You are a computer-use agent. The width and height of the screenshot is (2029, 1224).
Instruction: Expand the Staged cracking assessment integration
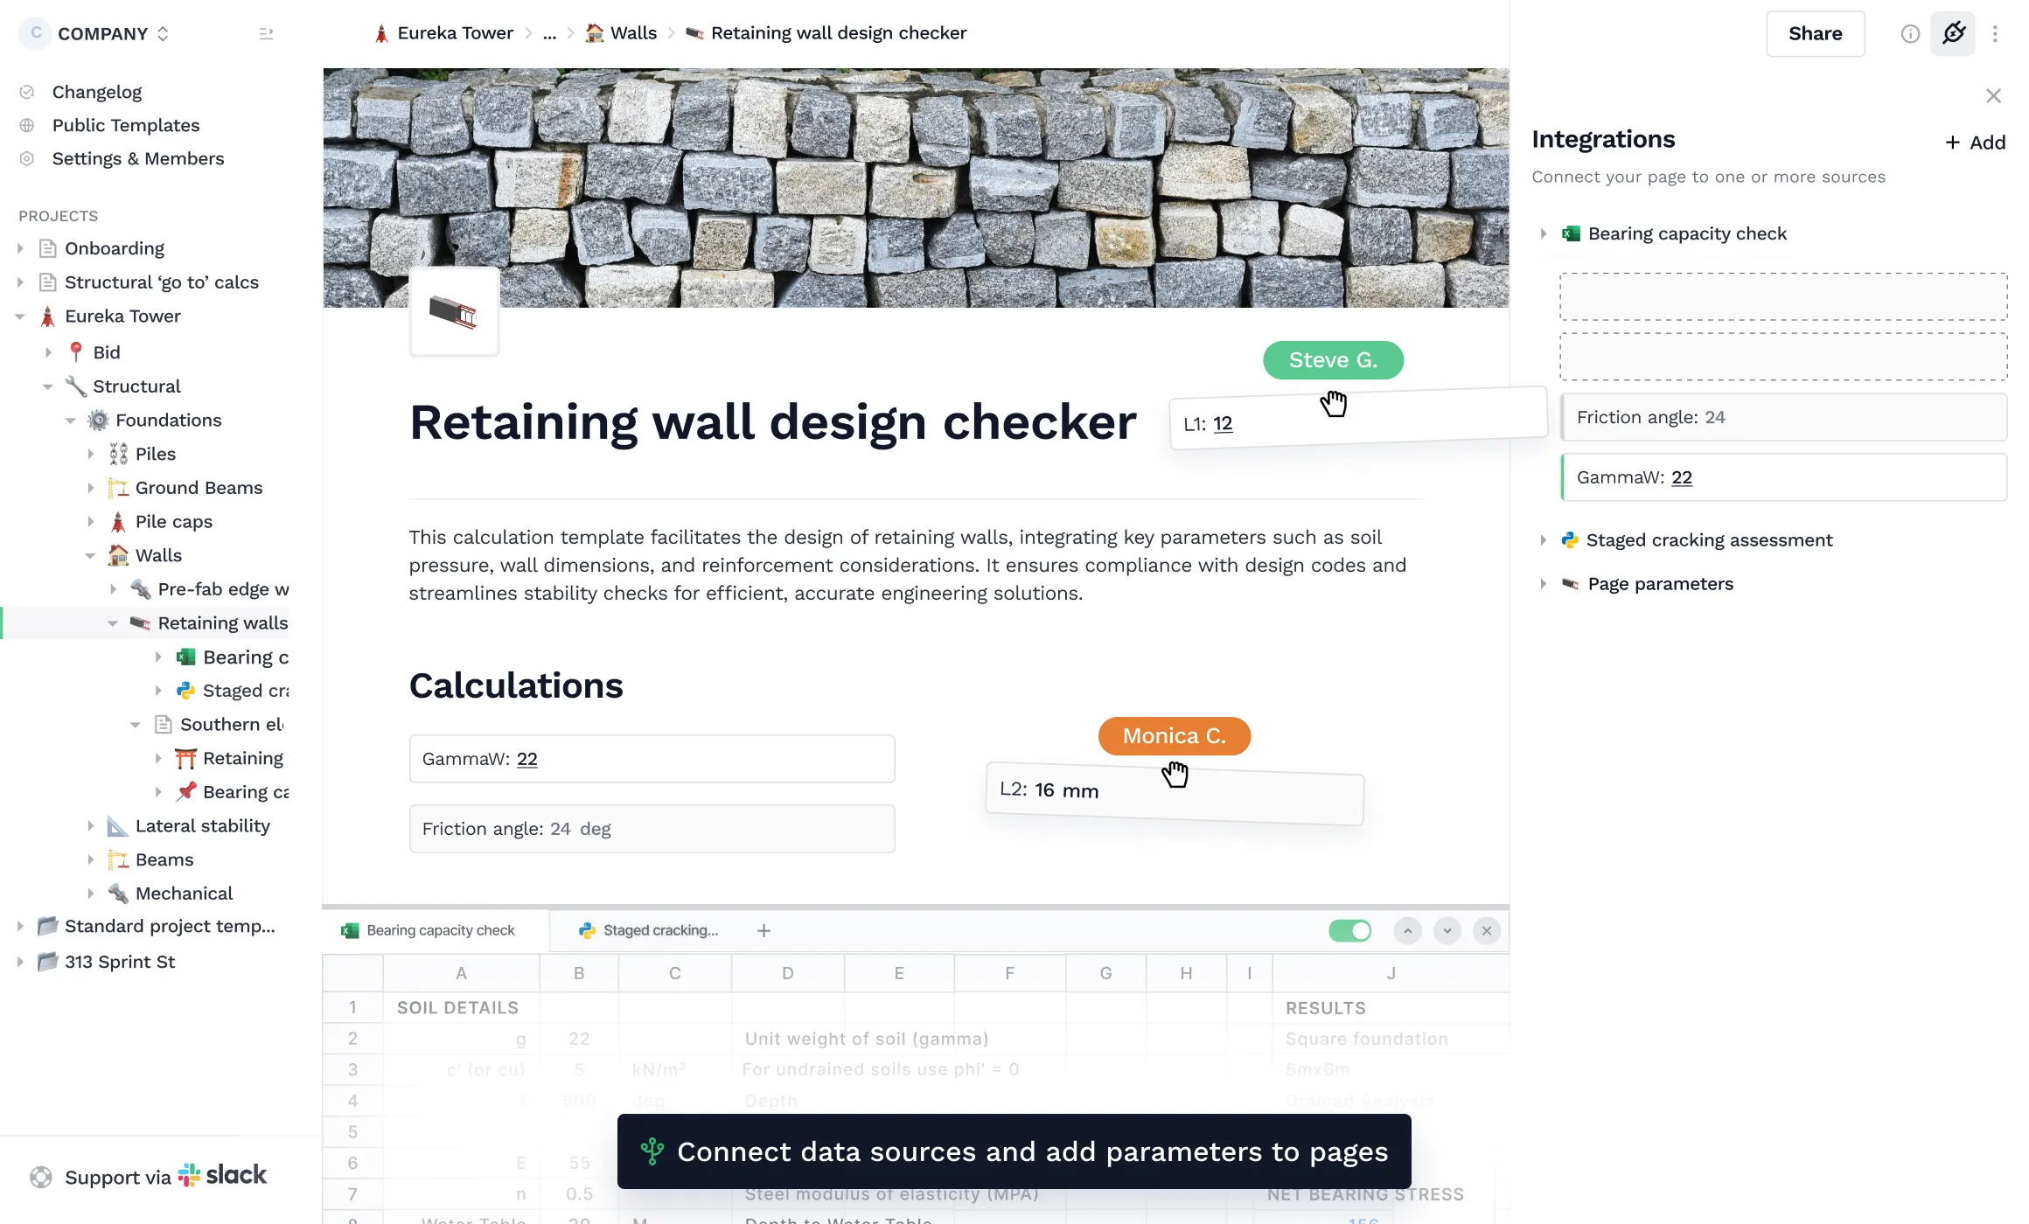tap(1542, 539)
